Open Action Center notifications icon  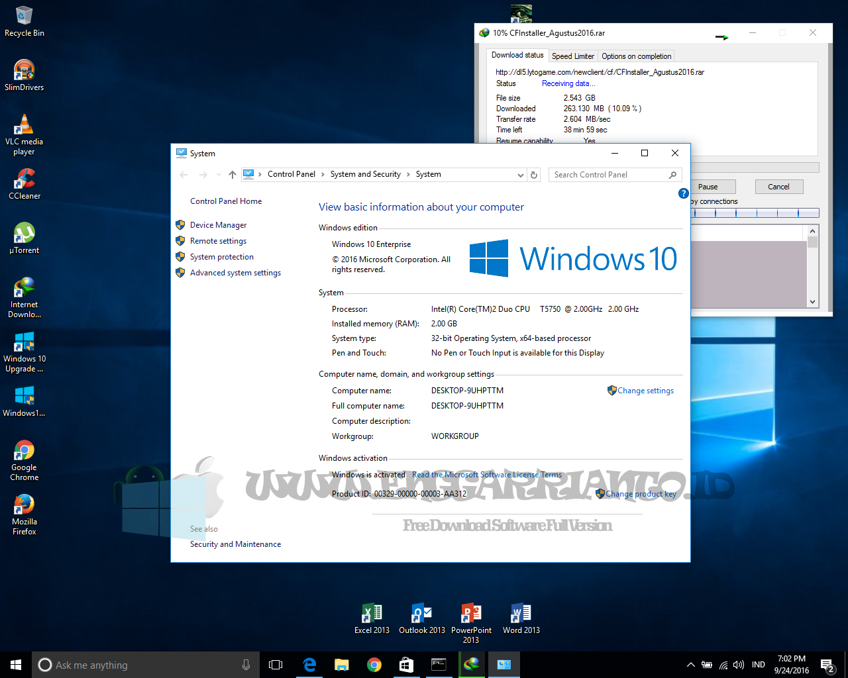click(827, 665)
